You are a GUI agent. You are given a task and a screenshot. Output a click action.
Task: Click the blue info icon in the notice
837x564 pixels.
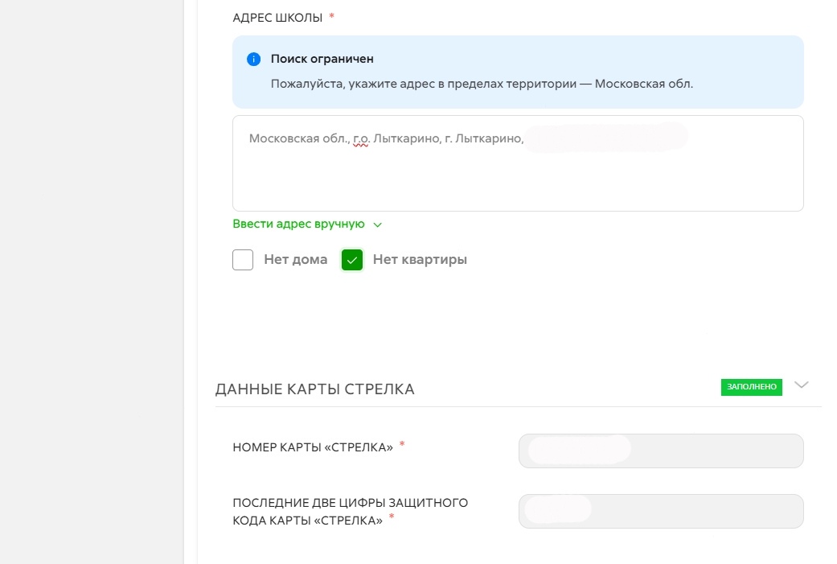coord(254,59)
